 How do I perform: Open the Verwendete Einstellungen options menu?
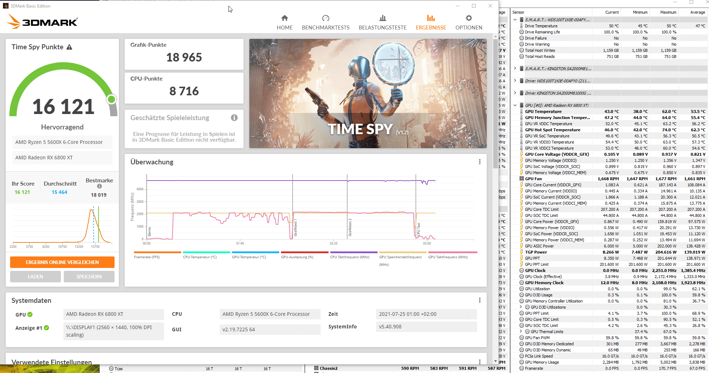(x=480, y=362)
